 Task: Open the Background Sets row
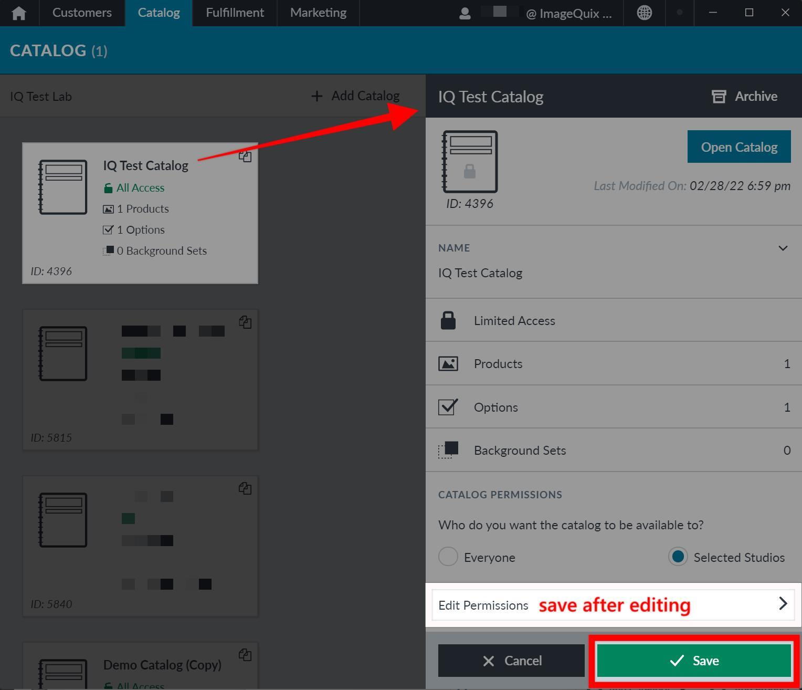coord(614,450)
